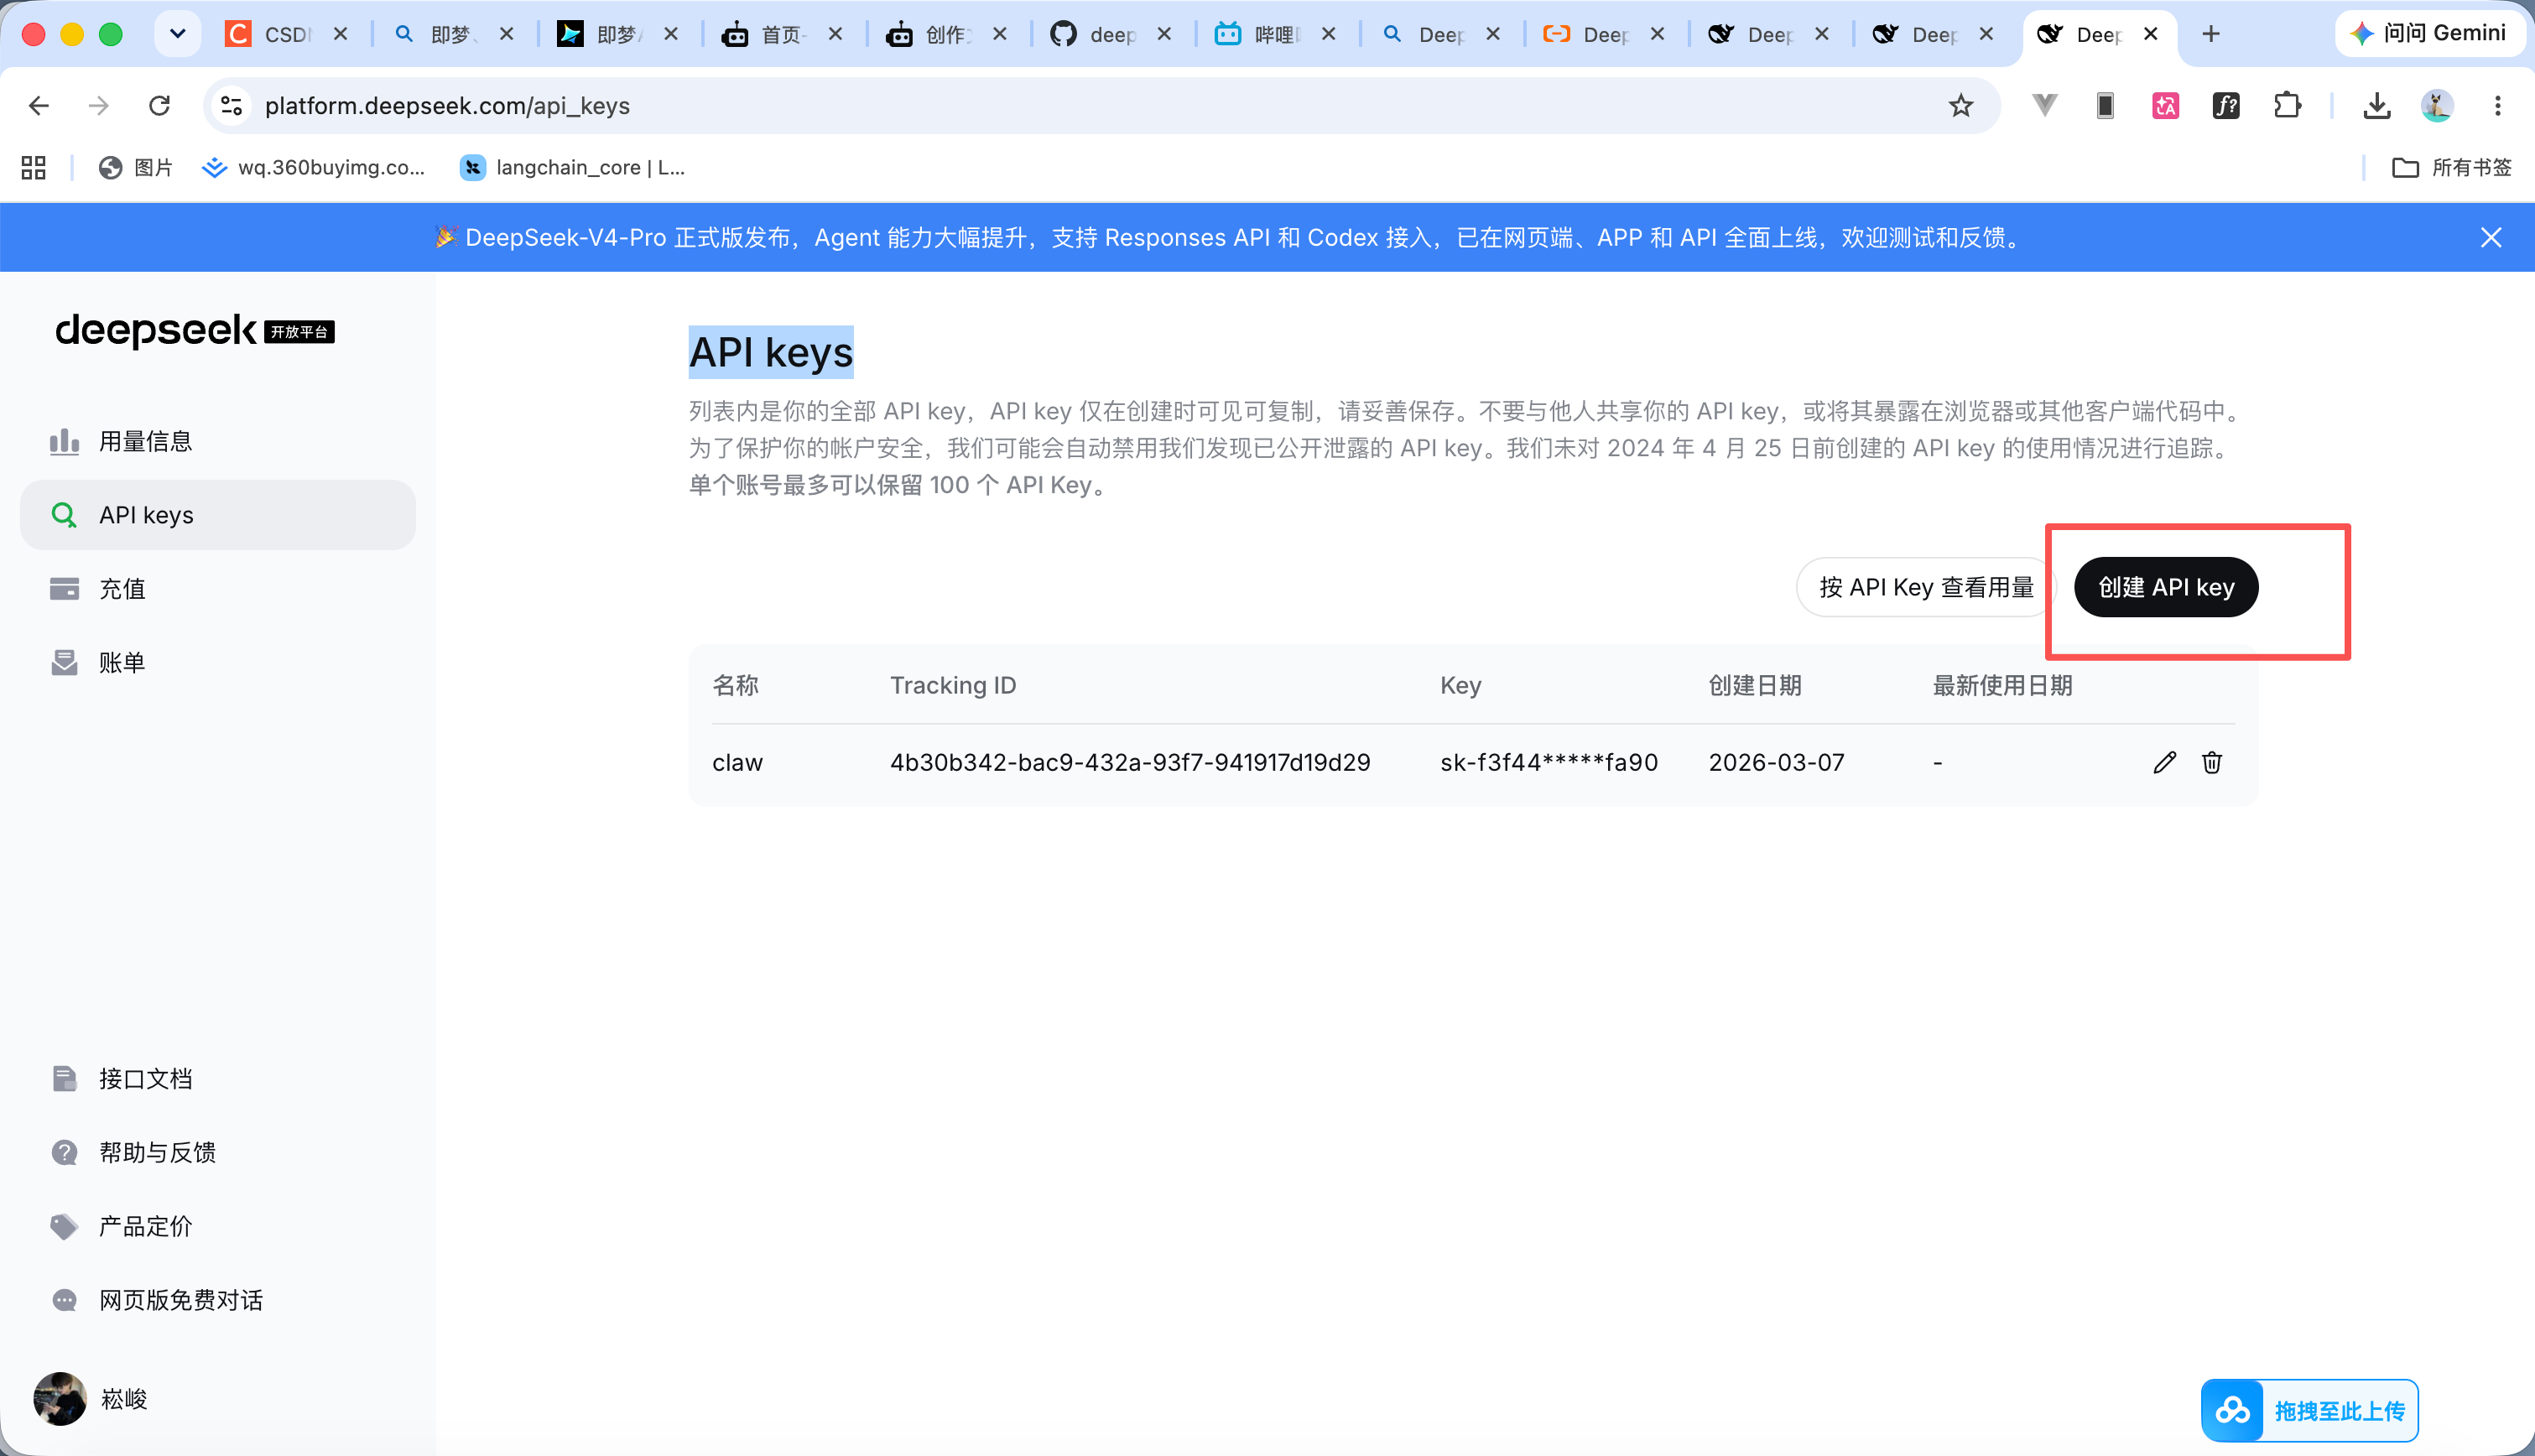Open 网页版免费对话 in sidebar
The width and height of the screenshot is (2535, 1456).
[x=218, y=1300]
